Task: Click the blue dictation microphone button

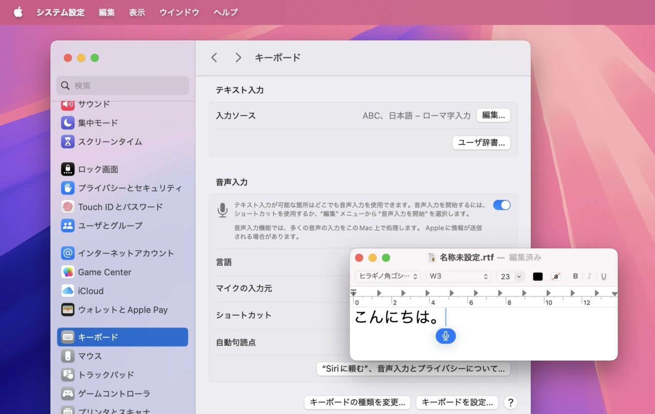Action: (446, 336)
